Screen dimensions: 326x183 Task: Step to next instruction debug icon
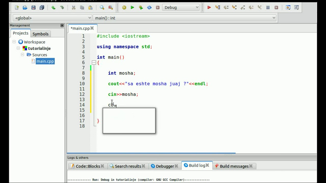(x=251, y=8)
